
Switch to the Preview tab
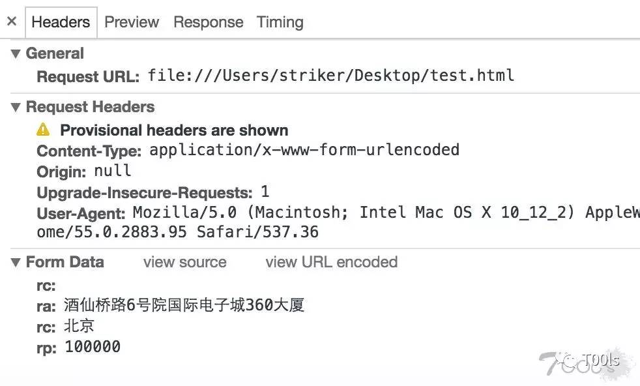click(132, 22)
